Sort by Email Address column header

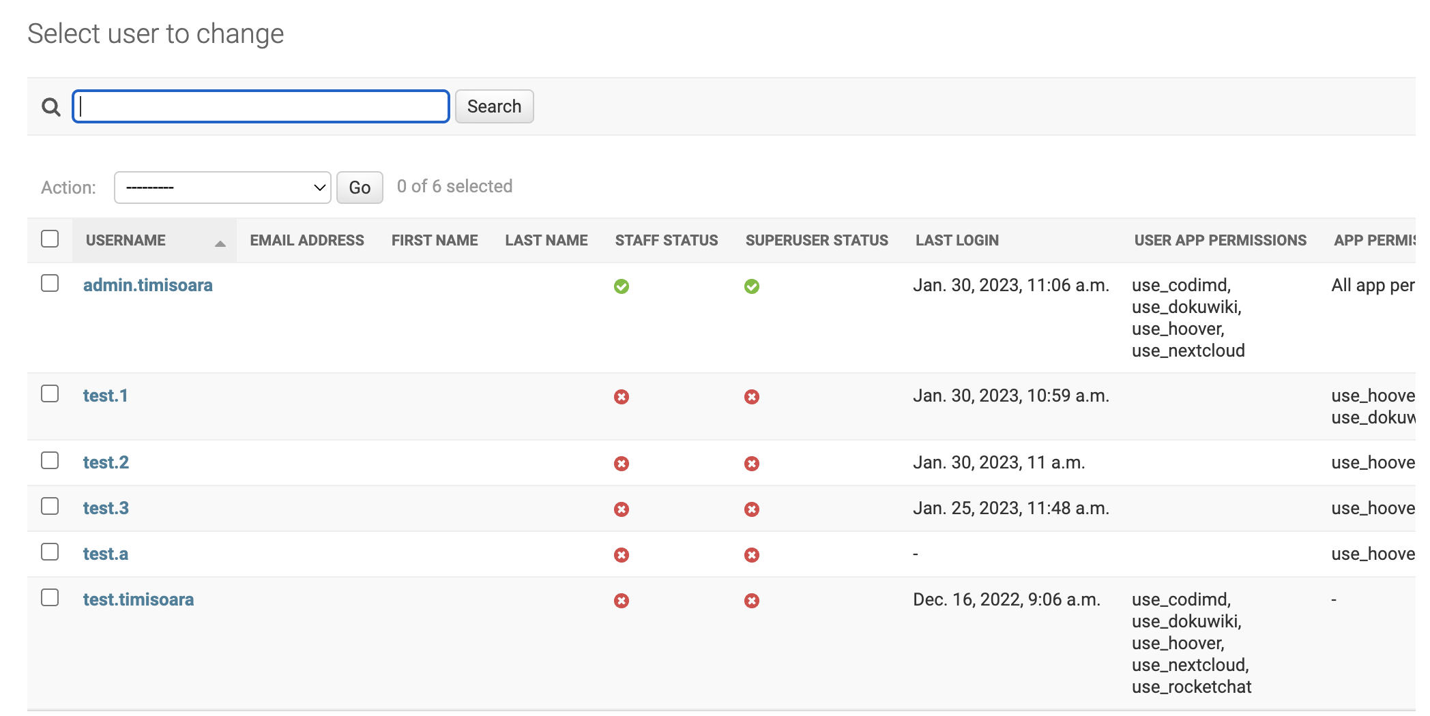point(306,241)
